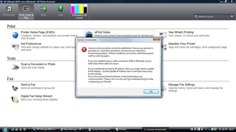This screenshot has width=236, height=132.
Task: Click the yellow ink level bar
Action: (81, 9)
